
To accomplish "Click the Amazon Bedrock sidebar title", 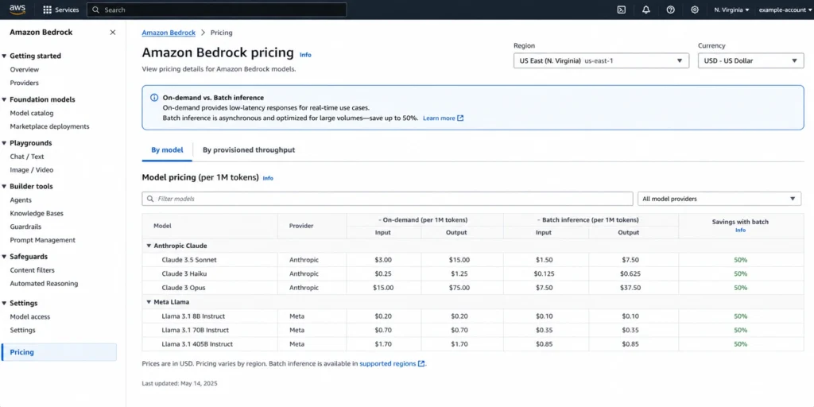I will tap(41, 32).
